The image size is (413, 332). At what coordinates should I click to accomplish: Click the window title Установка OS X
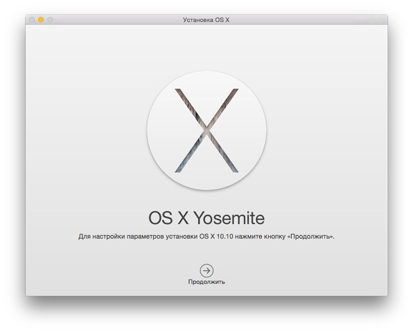(206, 20)
